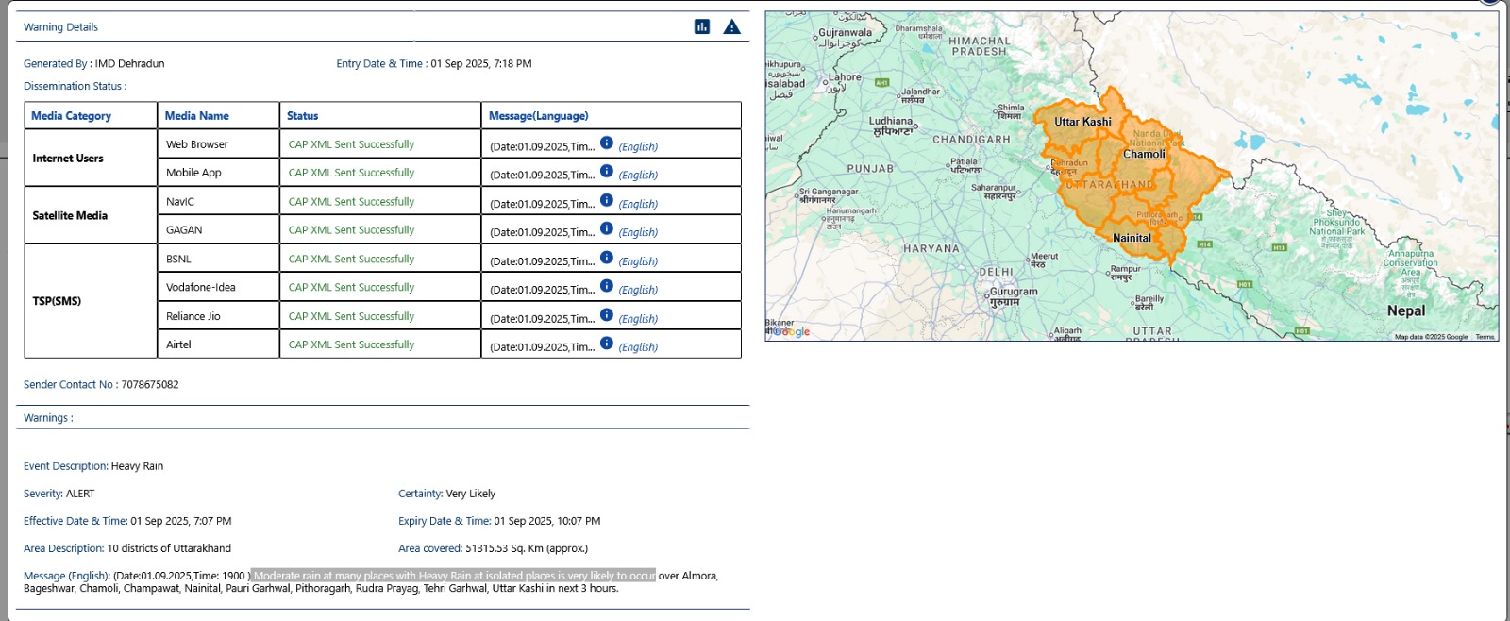Open English message for GAGAN

pyautogui.click(x=638, y=232)
